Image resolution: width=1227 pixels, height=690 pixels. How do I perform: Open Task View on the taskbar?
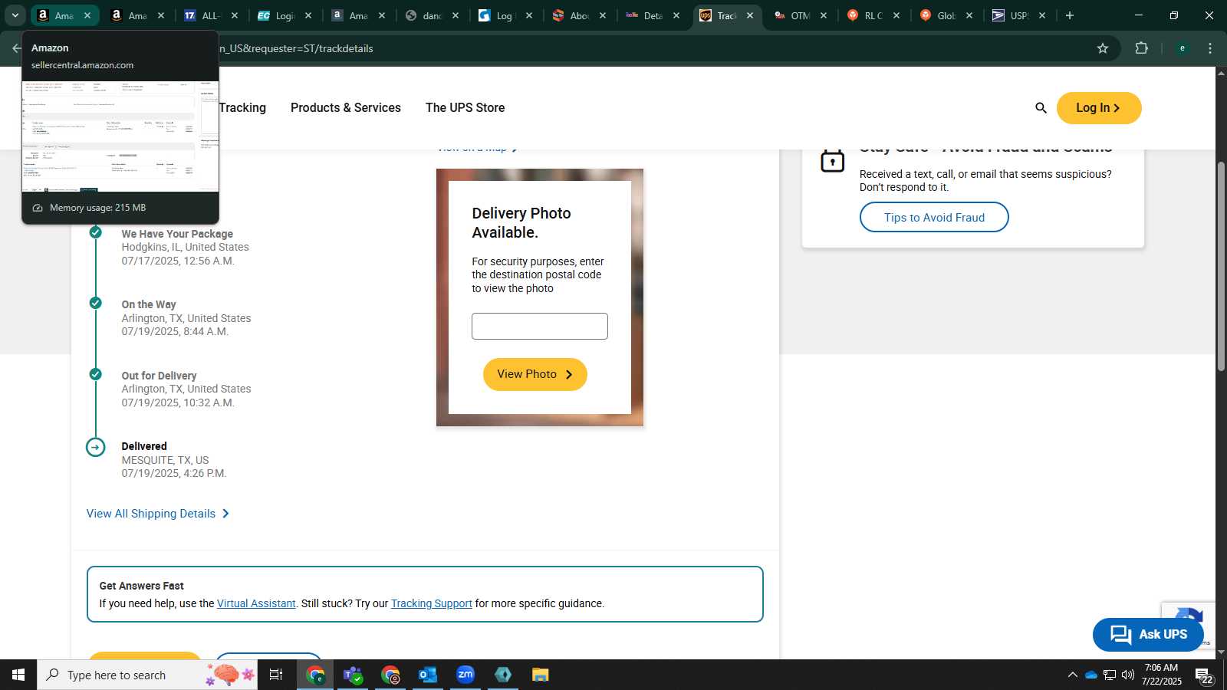click(276, 675)
